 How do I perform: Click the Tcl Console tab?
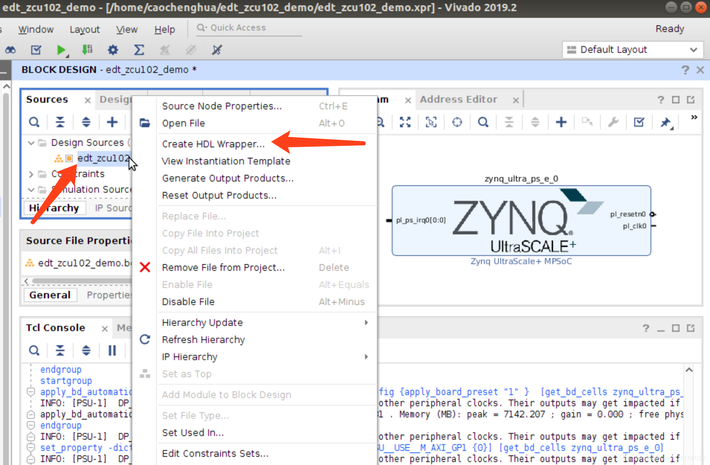pos(55,328)
